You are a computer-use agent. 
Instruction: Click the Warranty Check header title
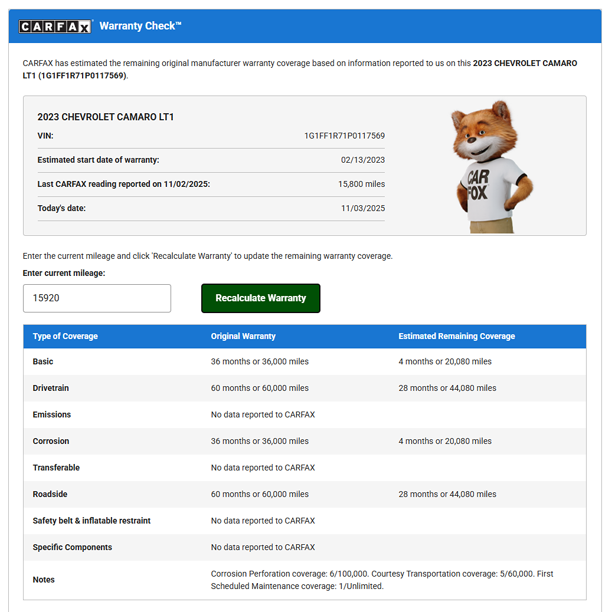pyautogui.click(x=140, y=26)
